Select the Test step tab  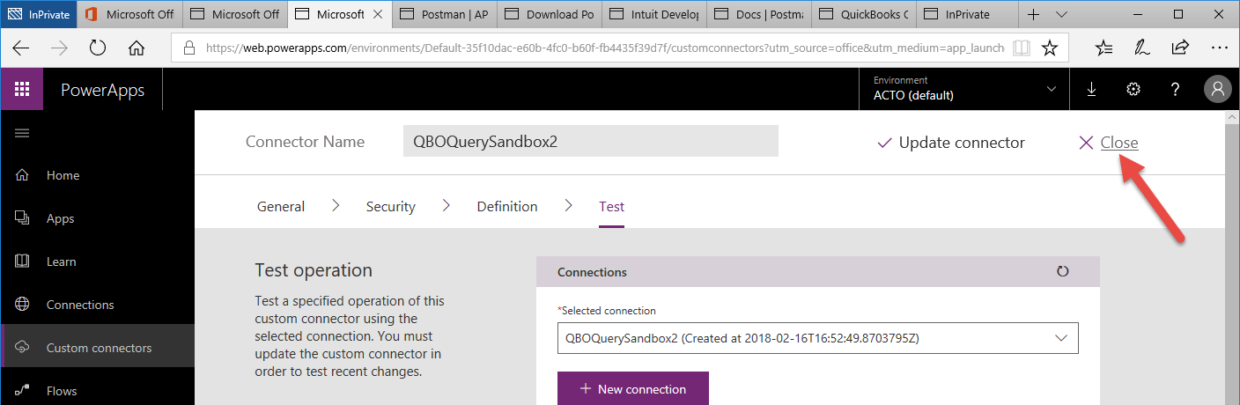click(x=611, y=207)
